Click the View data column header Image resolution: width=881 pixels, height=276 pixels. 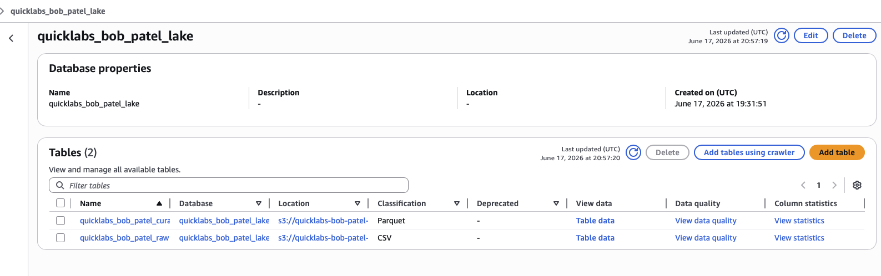594,203
